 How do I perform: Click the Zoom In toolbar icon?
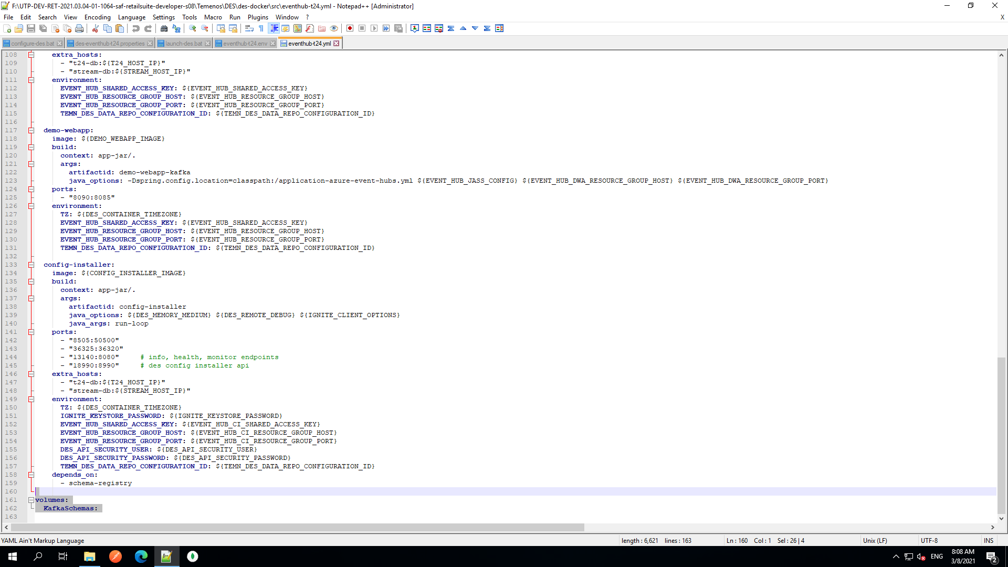(x=193, y=28)
